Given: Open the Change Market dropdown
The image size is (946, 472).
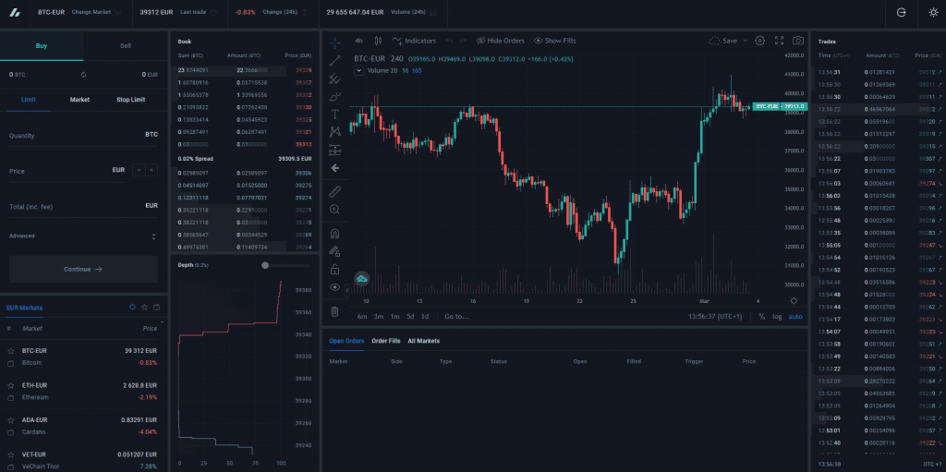Looking at the screenshot, I should coord(96,13).
